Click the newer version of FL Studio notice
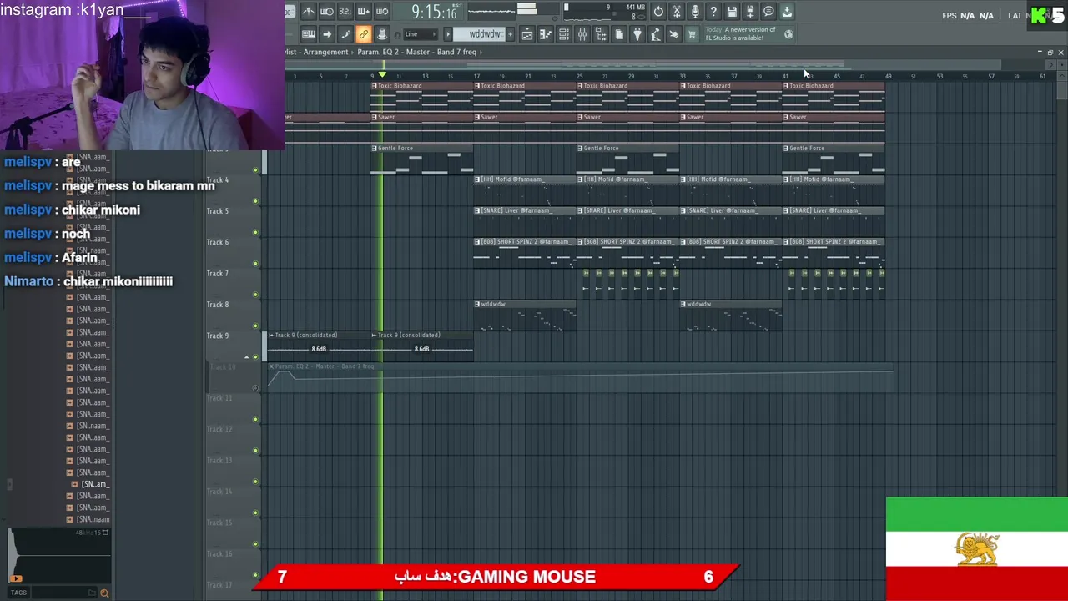 pos(741,34)
